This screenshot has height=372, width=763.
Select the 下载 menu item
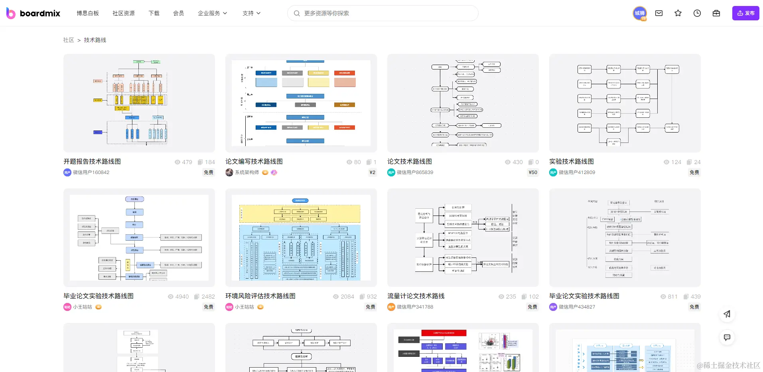[x=154, y=13]
